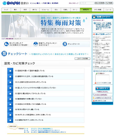
Task: Click the print this page button
Action: (82, 59)
